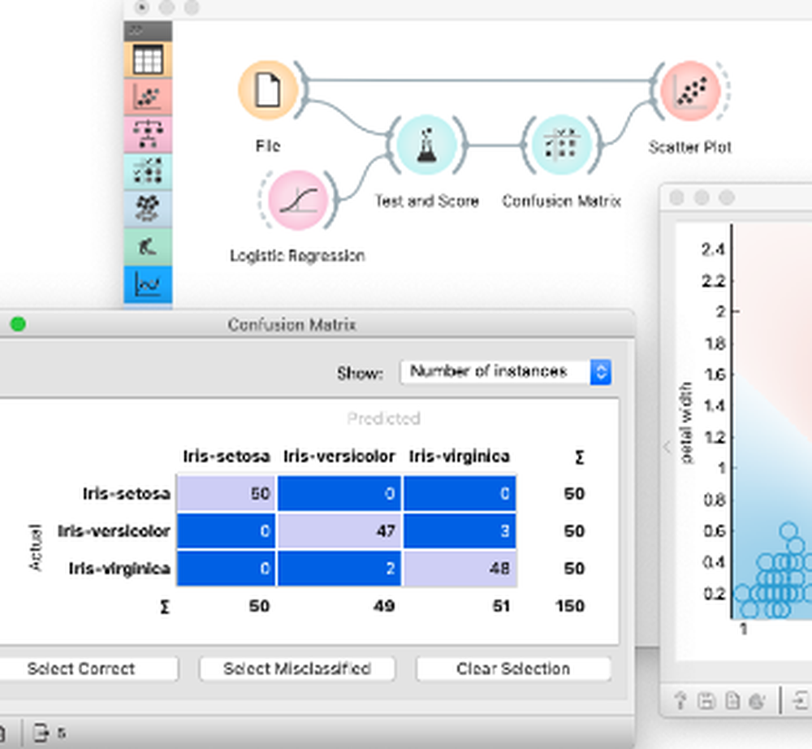Click the Clear Selection button

(x=512, y=669)
